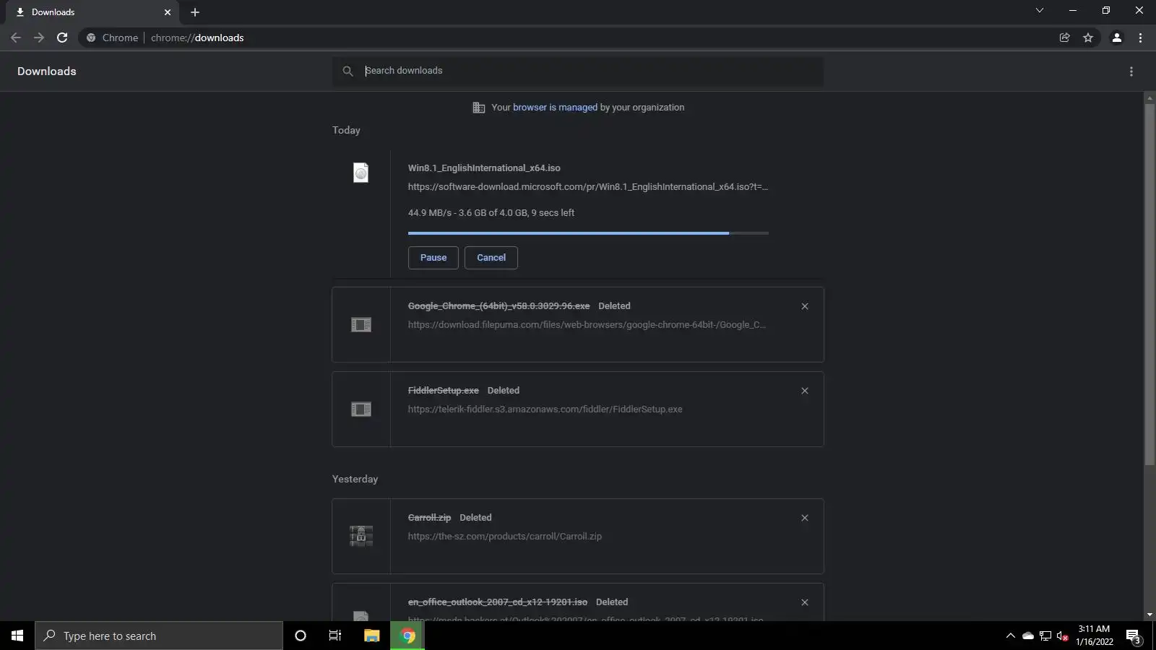Reload the Downloads page

(x=62, y=38)
